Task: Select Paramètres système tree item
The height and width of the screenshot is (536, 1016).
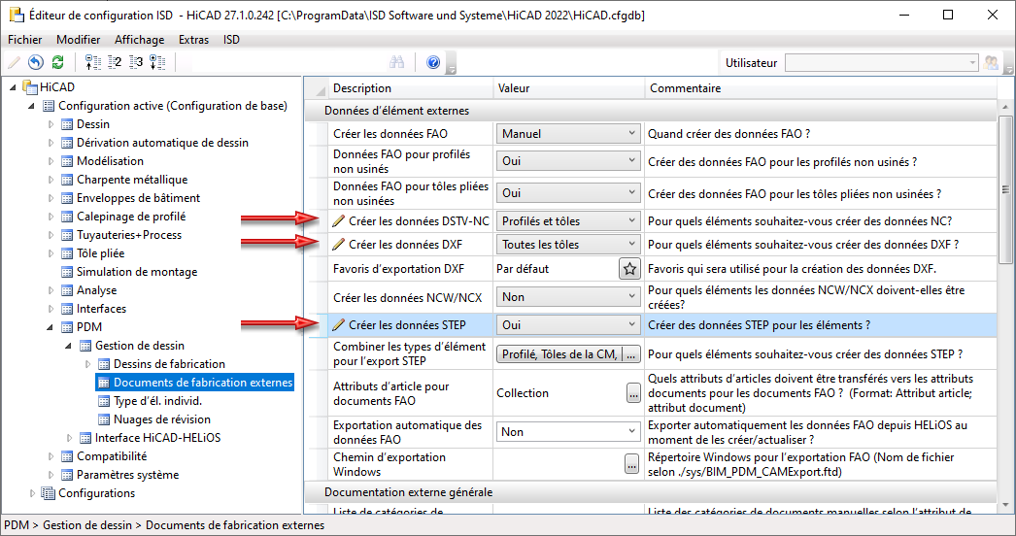Action: (x=127, y=475)
